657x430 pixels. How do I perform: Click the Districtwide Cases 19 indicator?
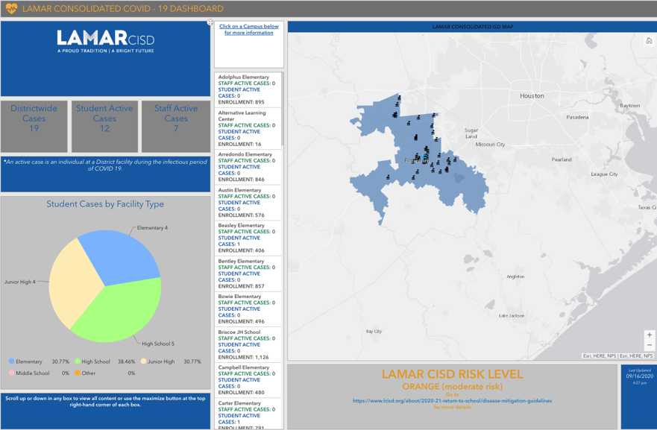tap(34, 126)
